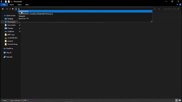Viewport: 182px width, 102px height.
Task: Open the File ribbon tab
Action: point(4,5)
